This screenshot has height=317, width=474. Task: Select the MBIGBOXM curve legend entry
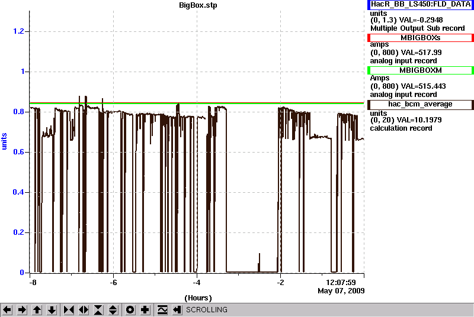[421, 70]
